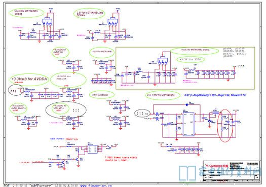The width and height of the screenshot is (266, 187).
Task: Click the www.fineprint.cn link at bottom
Action: 96,185
